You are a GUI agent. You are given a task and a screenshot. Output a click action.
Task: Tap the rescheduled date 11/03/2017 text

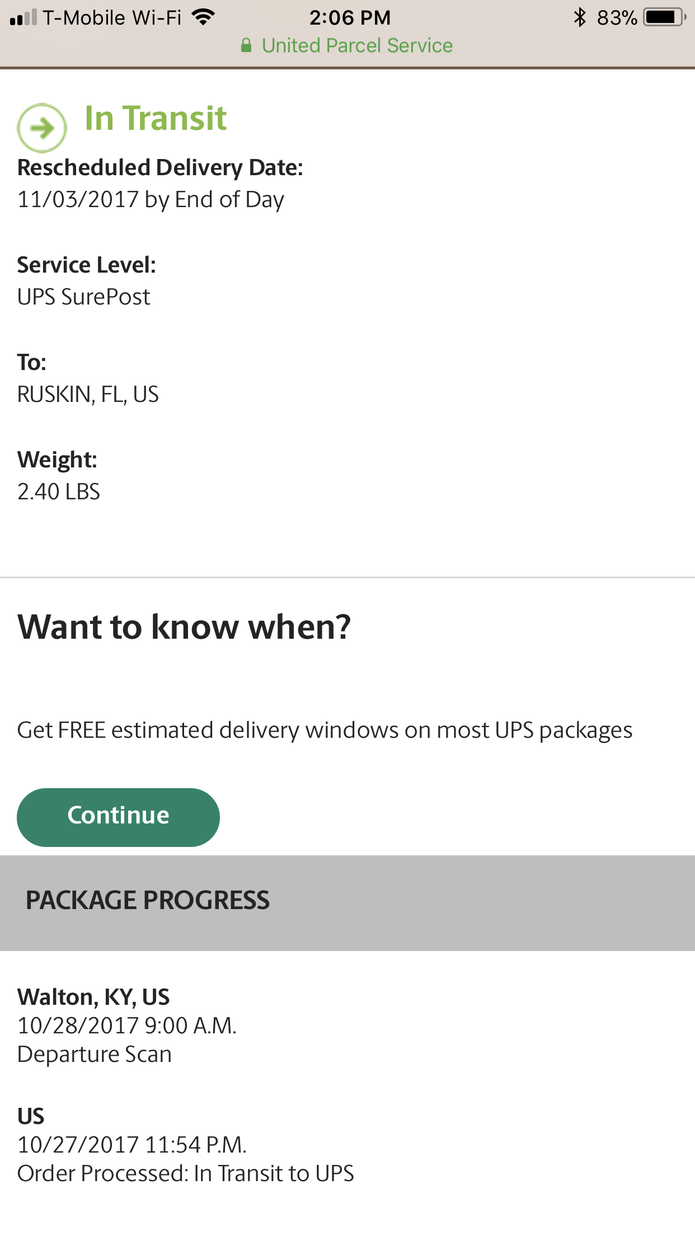(x=151, y=199)
